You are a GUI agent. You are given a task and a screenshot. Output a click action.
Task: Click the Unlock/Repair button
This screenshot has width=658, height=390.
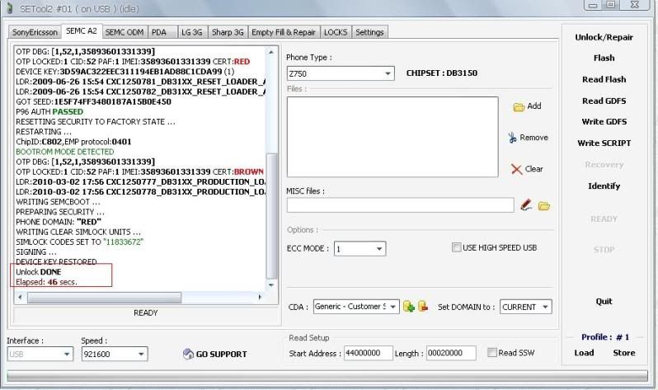(604, 37)
